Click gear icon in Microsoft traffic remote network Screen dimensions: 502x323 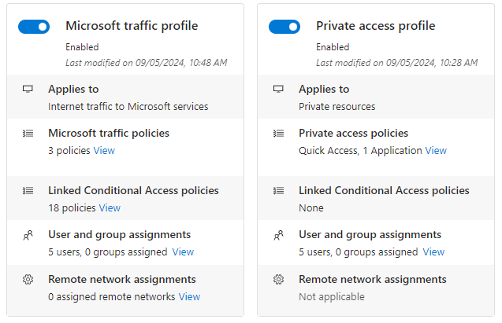click(x=28, y=280)
